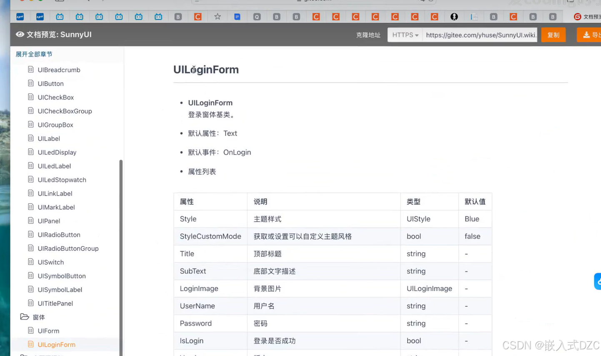Open the star icon browser tab

click(218, 17)
